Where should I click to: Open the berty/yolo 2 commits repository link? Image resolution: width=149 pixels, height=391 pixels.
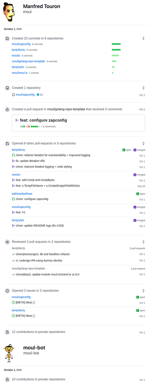click(x=18, y=67)
